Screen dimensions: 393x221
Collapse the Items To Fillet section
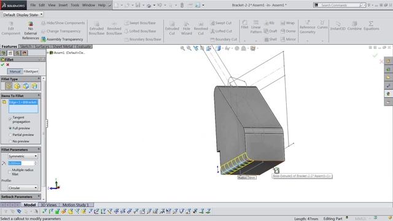(x=39, y=96)
